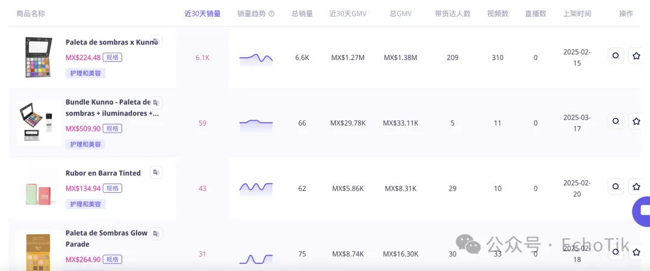Sort by 上架时间 column header

point(577,14)
